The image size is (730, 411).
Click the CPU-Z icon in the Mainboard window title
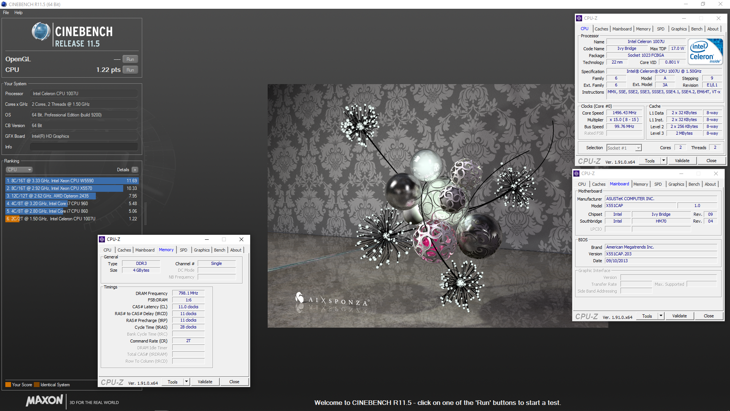click(576, 174)
